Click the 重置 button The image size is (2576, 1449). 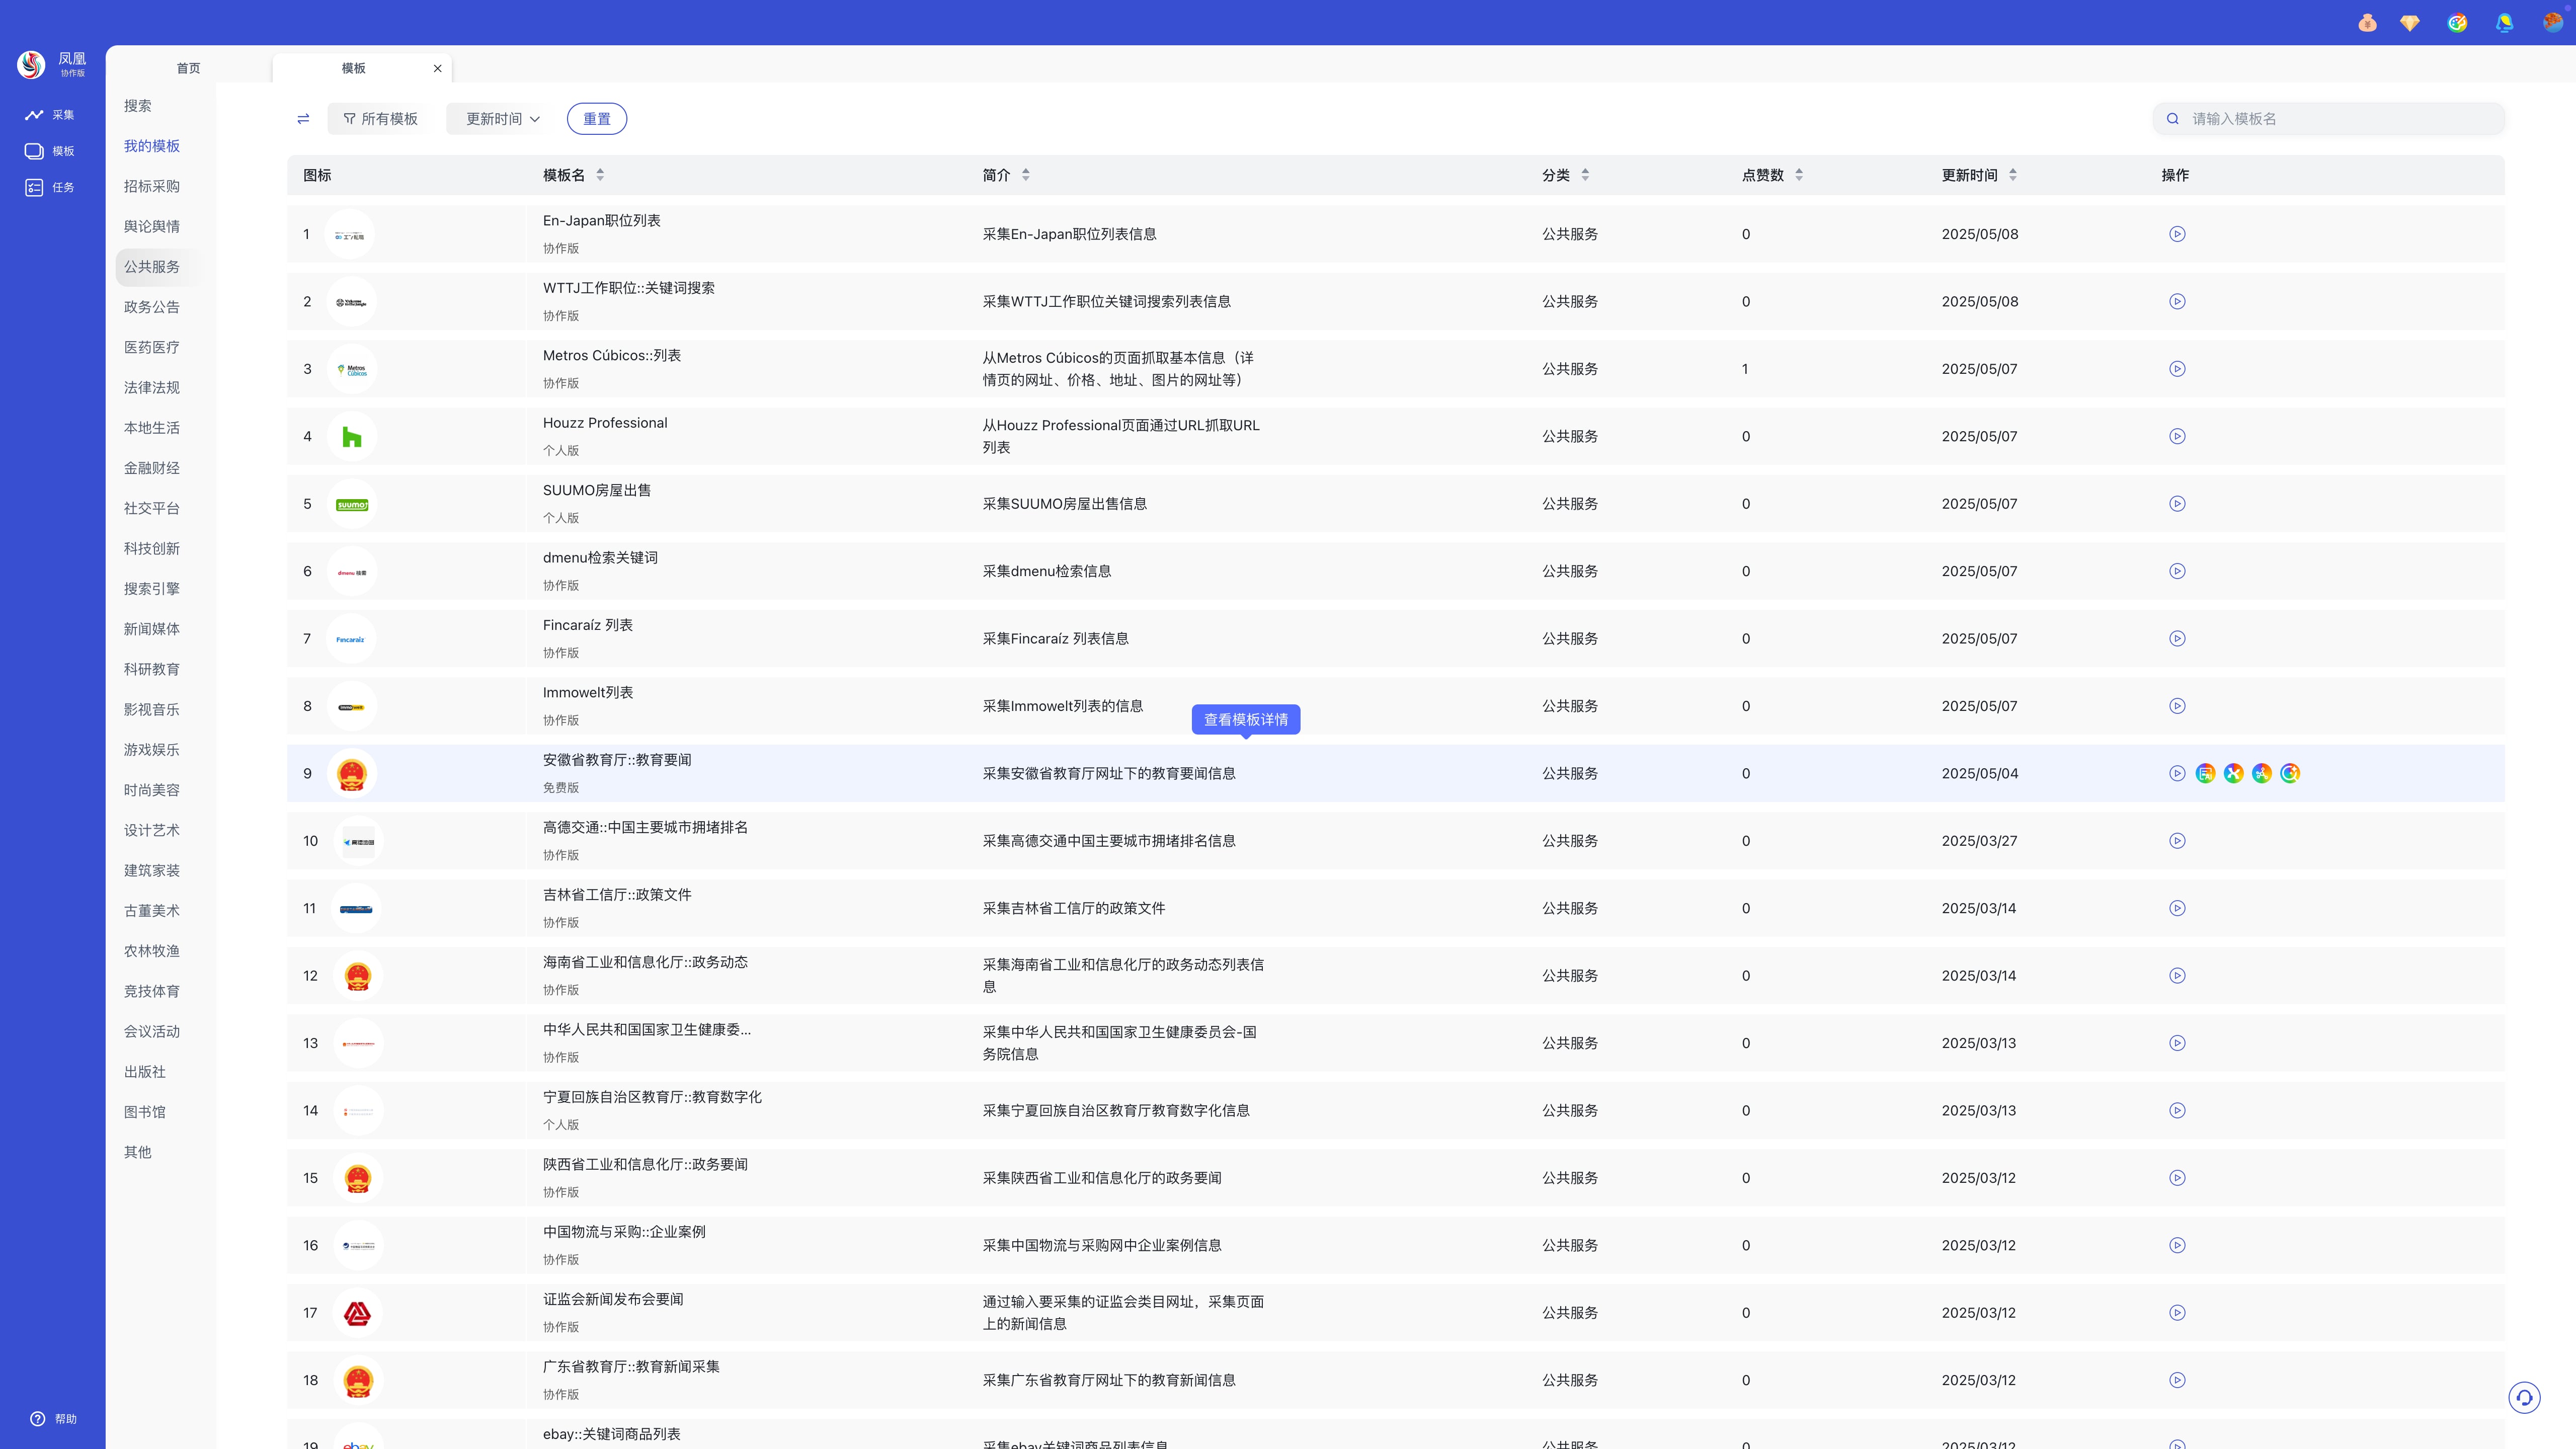point(597,119)
